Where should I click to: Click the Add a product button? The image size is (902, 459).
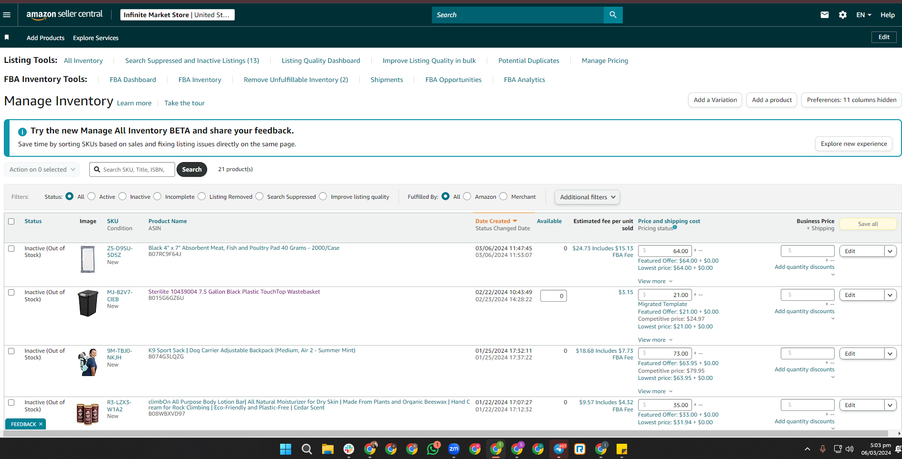pos(772,100)
